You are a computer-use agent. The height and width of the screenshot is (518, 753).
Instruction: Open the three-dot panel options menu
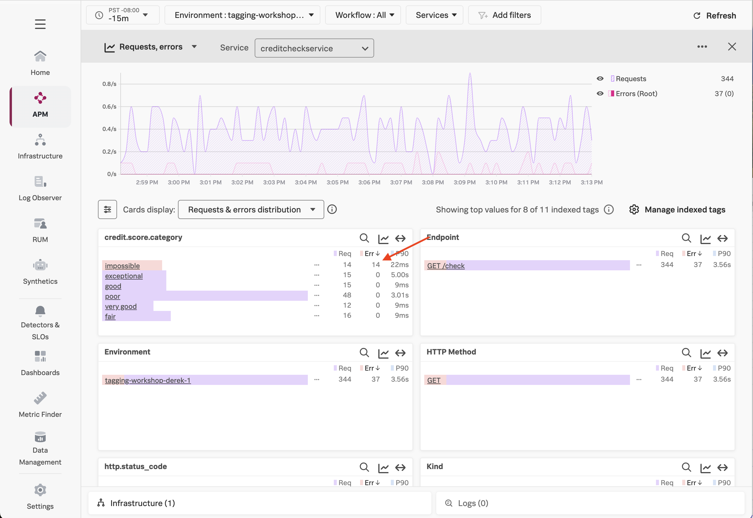(702, 47)
